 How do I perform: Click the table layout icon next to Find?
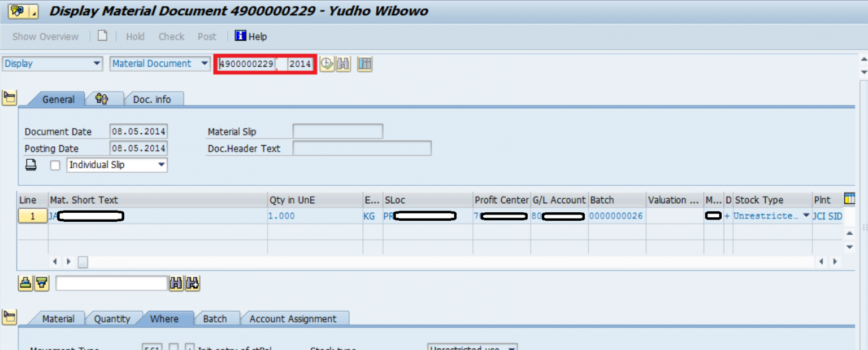tap(364, 64)
